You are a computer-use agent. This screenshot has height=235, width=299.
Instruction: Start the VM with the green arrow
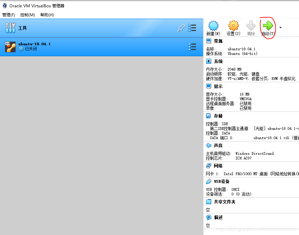coord(268,26)
